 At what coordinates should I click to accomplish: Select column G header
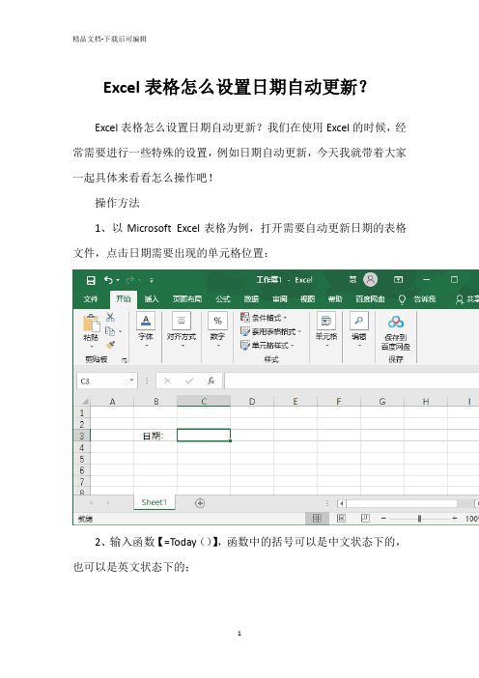point(382,401)
